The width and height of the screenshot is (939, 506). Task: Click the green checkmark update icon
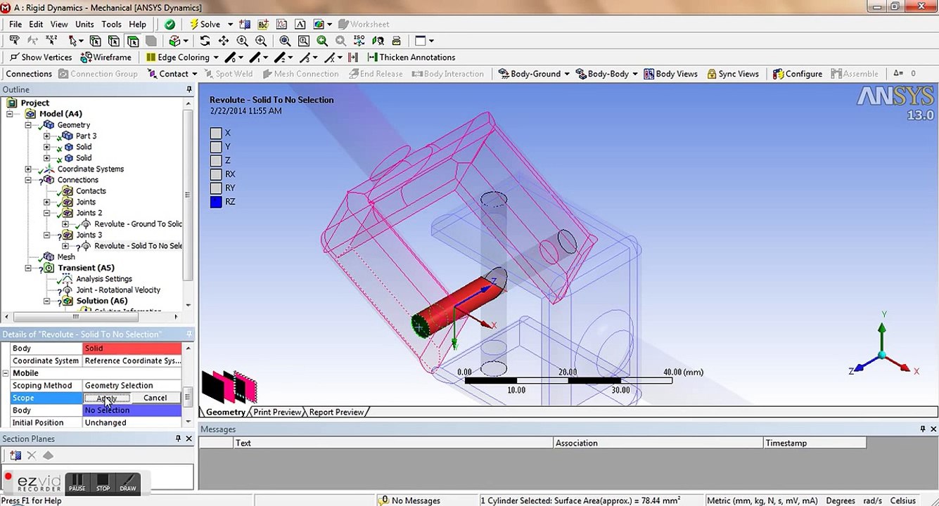click(x=170, y=24)
